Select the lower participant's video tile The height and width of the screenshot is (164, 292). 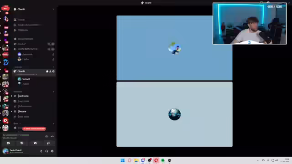pos(174,114)
